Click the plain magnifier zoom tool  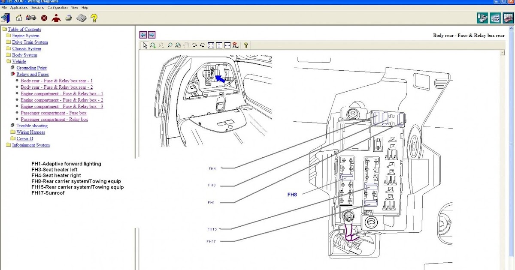click(x=170, y=45)
